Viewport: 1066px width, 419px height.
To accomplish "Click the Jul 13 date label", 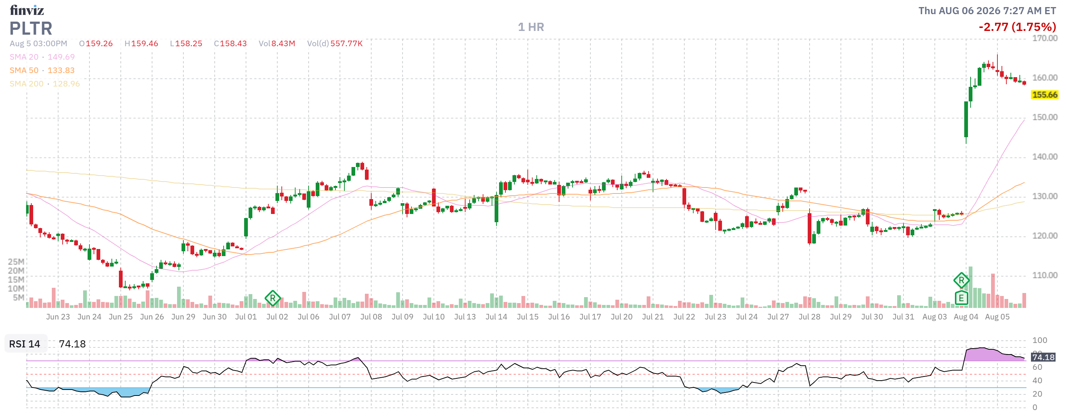I will click(465, 317).
